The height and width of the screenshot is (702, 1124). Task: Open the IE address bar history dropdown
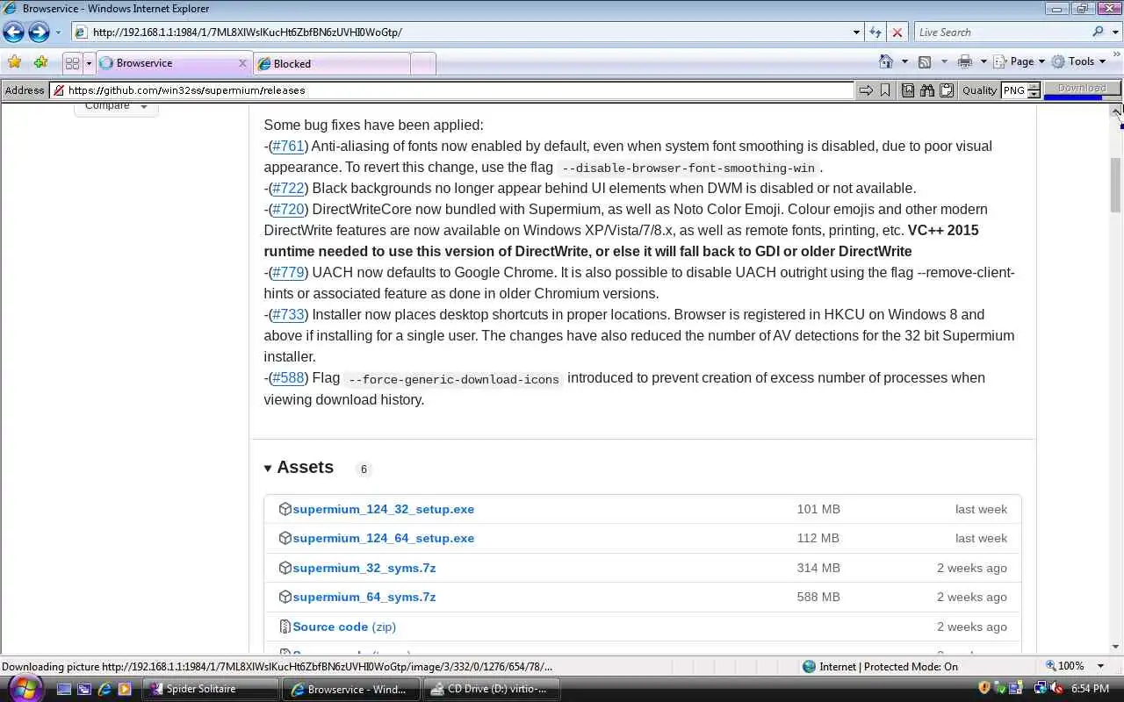[x=856, y=32]
